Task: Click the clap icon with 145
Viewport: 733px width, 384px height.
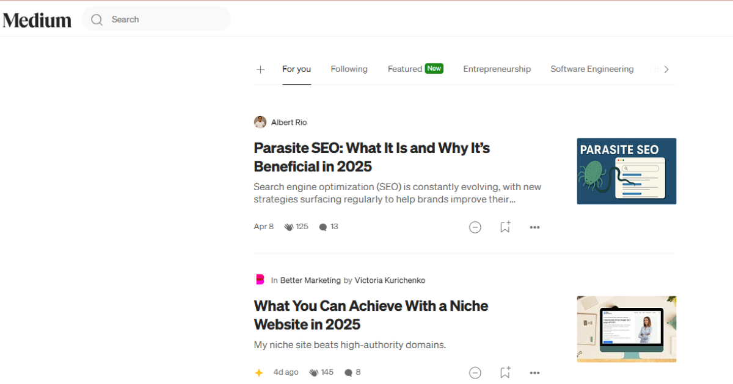Action: (x=314, y=372)
